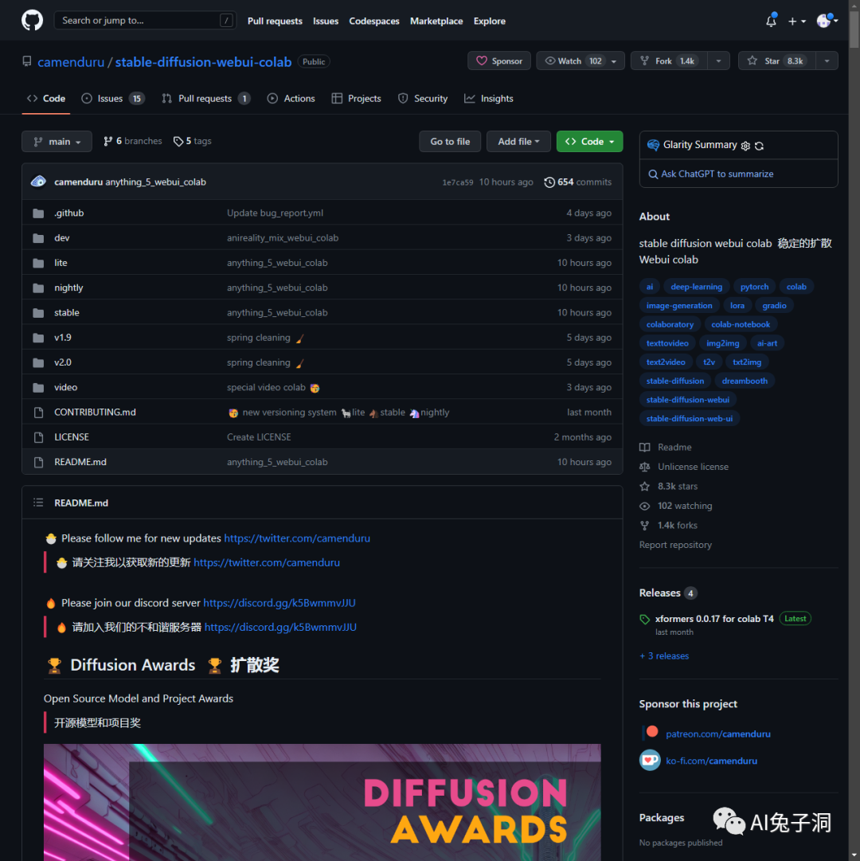The image size is (860, 861).
Task: Expand the Fork options dropdown arrow
Action: click(x=718, y=61)
